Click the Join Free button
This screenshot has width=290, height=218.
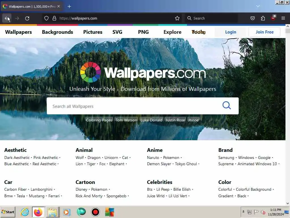pyautogui.click(x=265, y=32)
